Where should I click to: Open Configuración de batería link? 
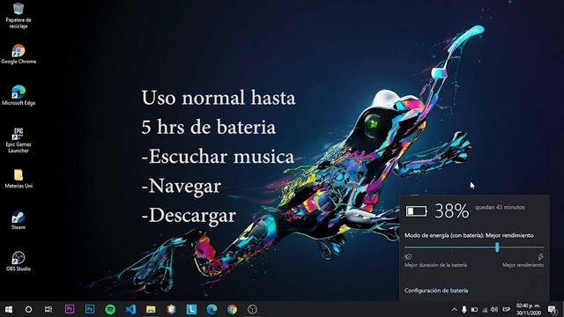(x=436, y=291)
